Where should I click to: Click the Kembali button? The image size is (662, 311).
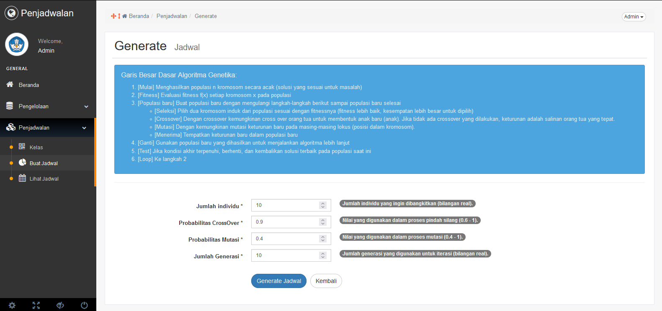pyautogui.click(x=326, y=281)
